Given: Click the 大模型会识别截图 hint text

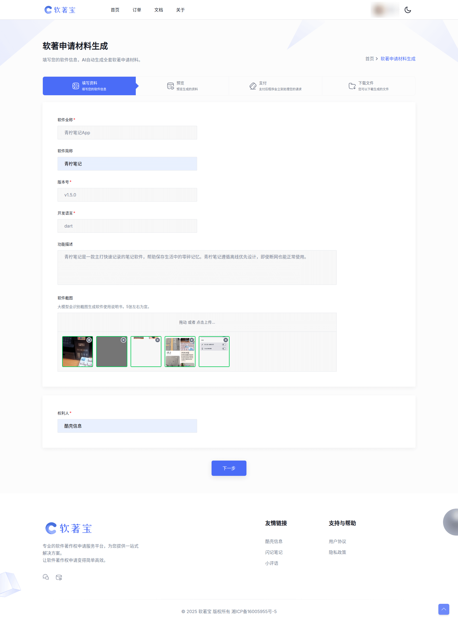Looking at the screenshot, I should click(104, 307).
